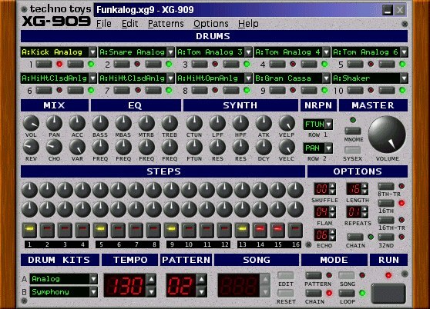This screenshot has height=309, width=430.
Task: Enable 16TH-TR timing option
Action: (x=386, y=220)
